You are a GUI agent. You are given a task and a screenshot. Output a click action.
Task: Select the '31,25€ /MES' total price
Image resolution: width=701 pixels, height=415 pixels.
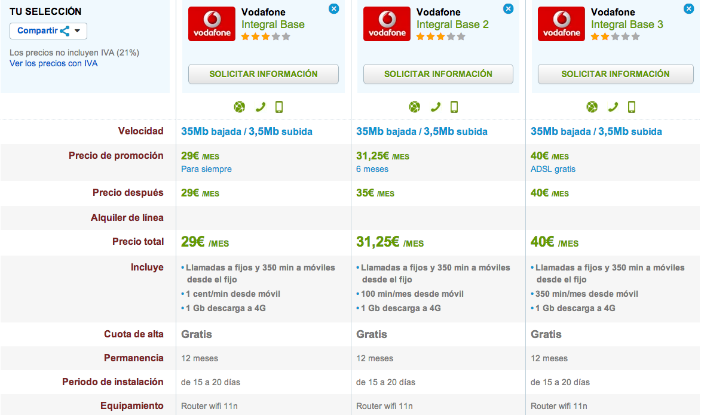pos(390,242)
